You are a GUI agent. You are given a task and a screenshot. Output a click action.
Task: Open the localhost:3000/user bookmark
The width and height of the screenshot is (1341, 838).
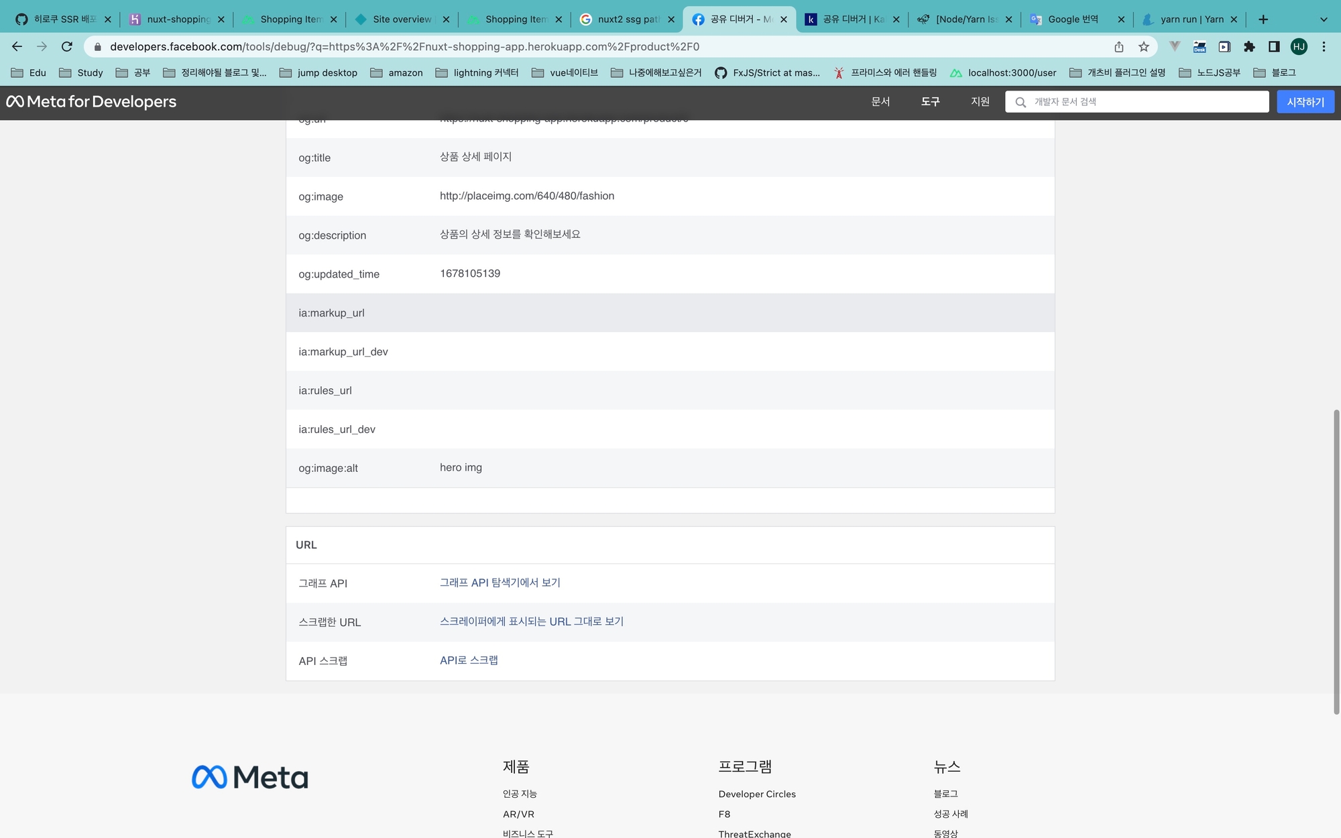click(x=1003, y=72)
